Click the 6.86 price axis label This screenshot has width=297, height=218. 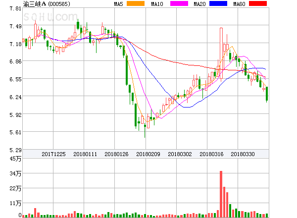(15, 61)
